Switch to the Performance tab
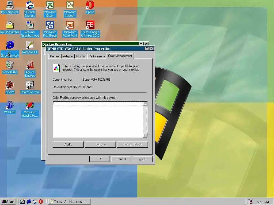This screenshot has width=274, height=205. click(x=97, y=56)
